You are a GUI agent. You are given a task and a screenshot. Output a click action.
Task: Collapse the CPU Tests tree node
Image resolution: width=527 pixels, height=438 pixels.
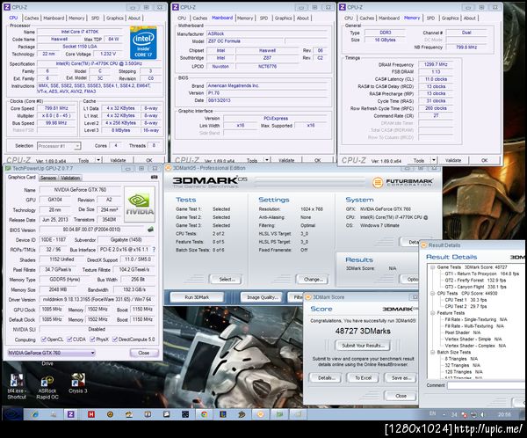tap(432, 293)
